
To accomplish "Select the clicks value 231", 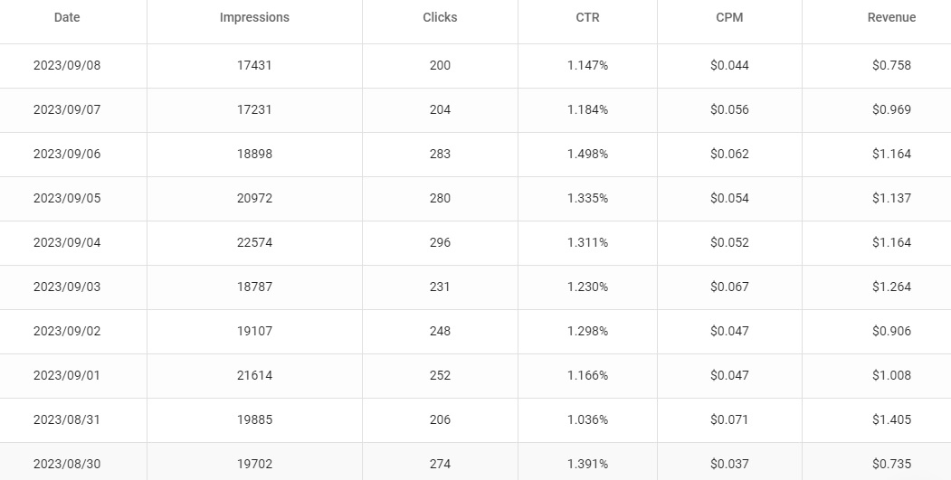I will pos(440,287).
